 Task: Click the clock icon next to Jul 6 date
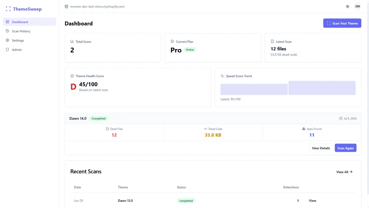(340, 118)
